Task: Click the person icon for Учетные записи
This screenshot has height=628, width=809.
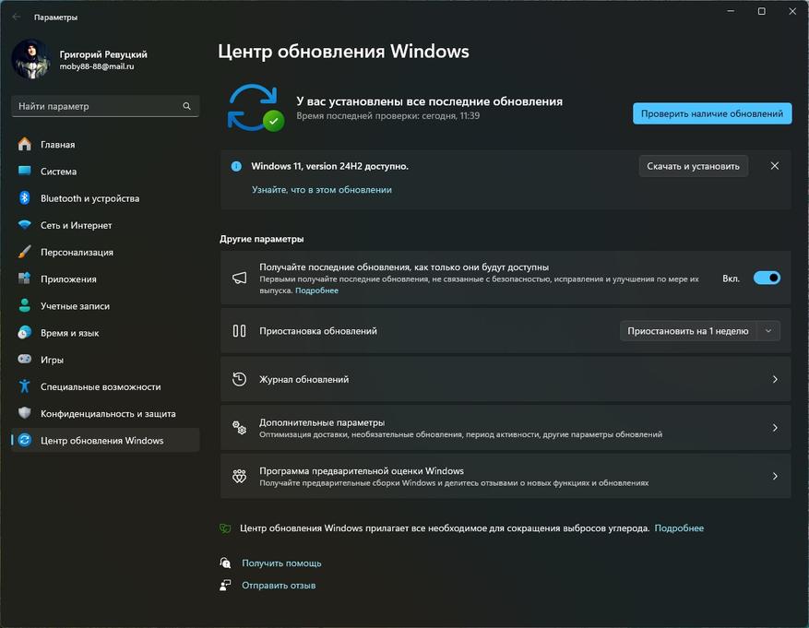Action: pos(24,305)
